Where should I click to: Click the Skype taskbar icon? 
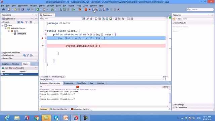click(56, 118)
